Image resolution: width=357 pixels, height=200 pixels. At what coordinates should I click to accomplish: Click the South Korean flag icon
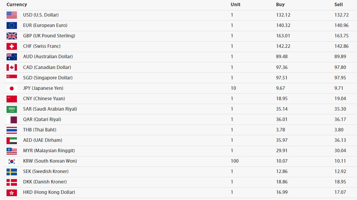point(12,161)
